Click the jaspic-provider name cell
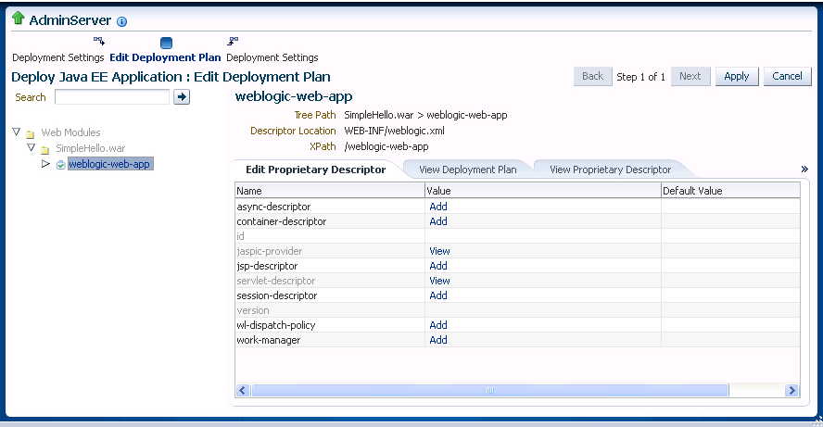Image resolution: width=823 pixels, height=427 pixels. [x=330, y=251]
